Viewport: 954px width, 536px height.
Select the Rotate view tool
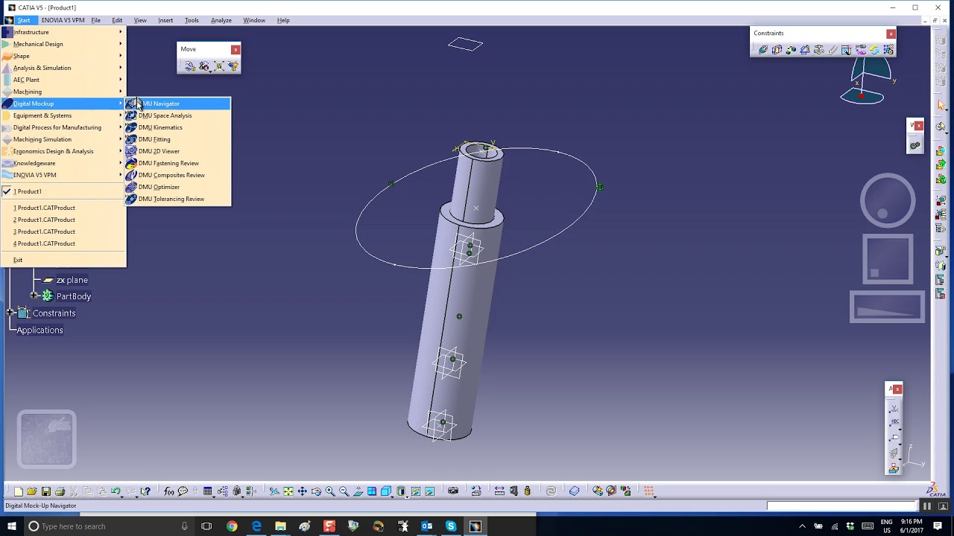[316, 491]
